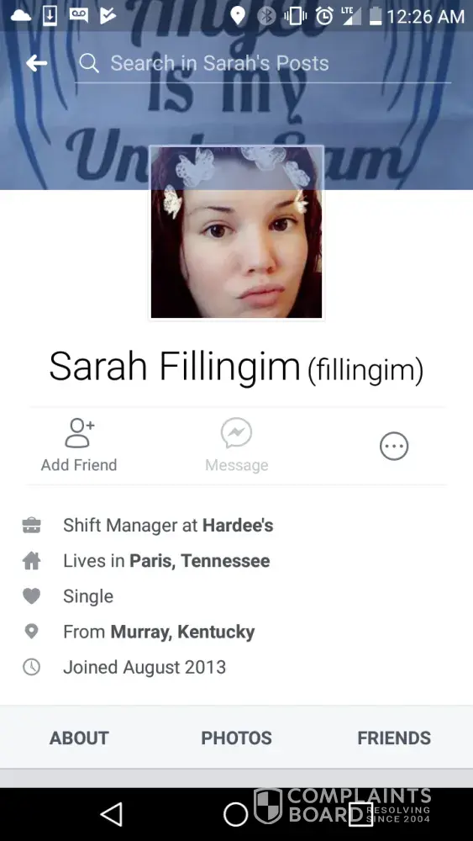Click the Add Friend person icon
The width and height of the screenshot is (473, 841).
[79, 433]
